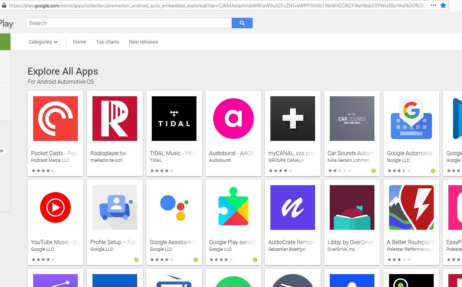462x287 pixels.
Task: Select the TIDAL Music app icon
Action: pos(174,119)
